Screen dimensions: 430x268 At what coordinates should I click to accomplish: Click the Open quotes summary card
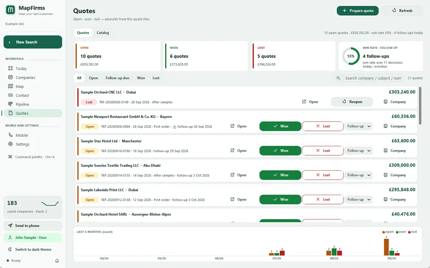point(118,56)
